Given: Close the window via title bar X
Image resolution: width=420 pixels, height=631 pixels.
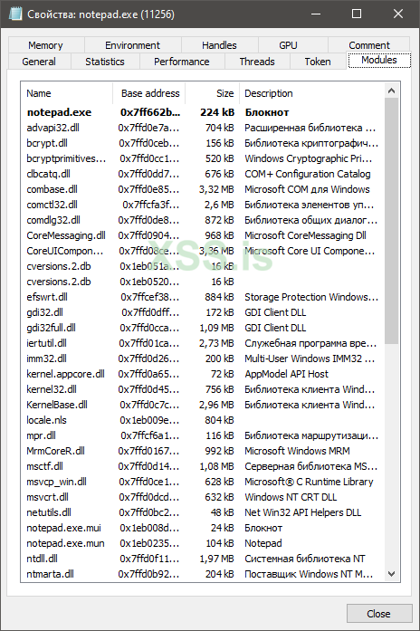Looking at the screenshot, I should pos(398,14).
